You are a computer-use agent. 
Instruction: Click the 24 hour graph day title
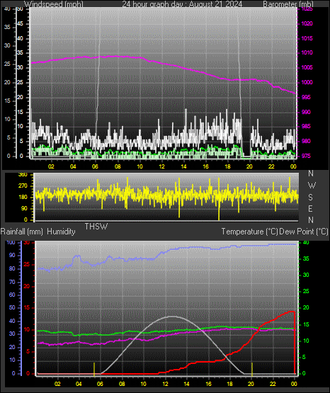182,4
